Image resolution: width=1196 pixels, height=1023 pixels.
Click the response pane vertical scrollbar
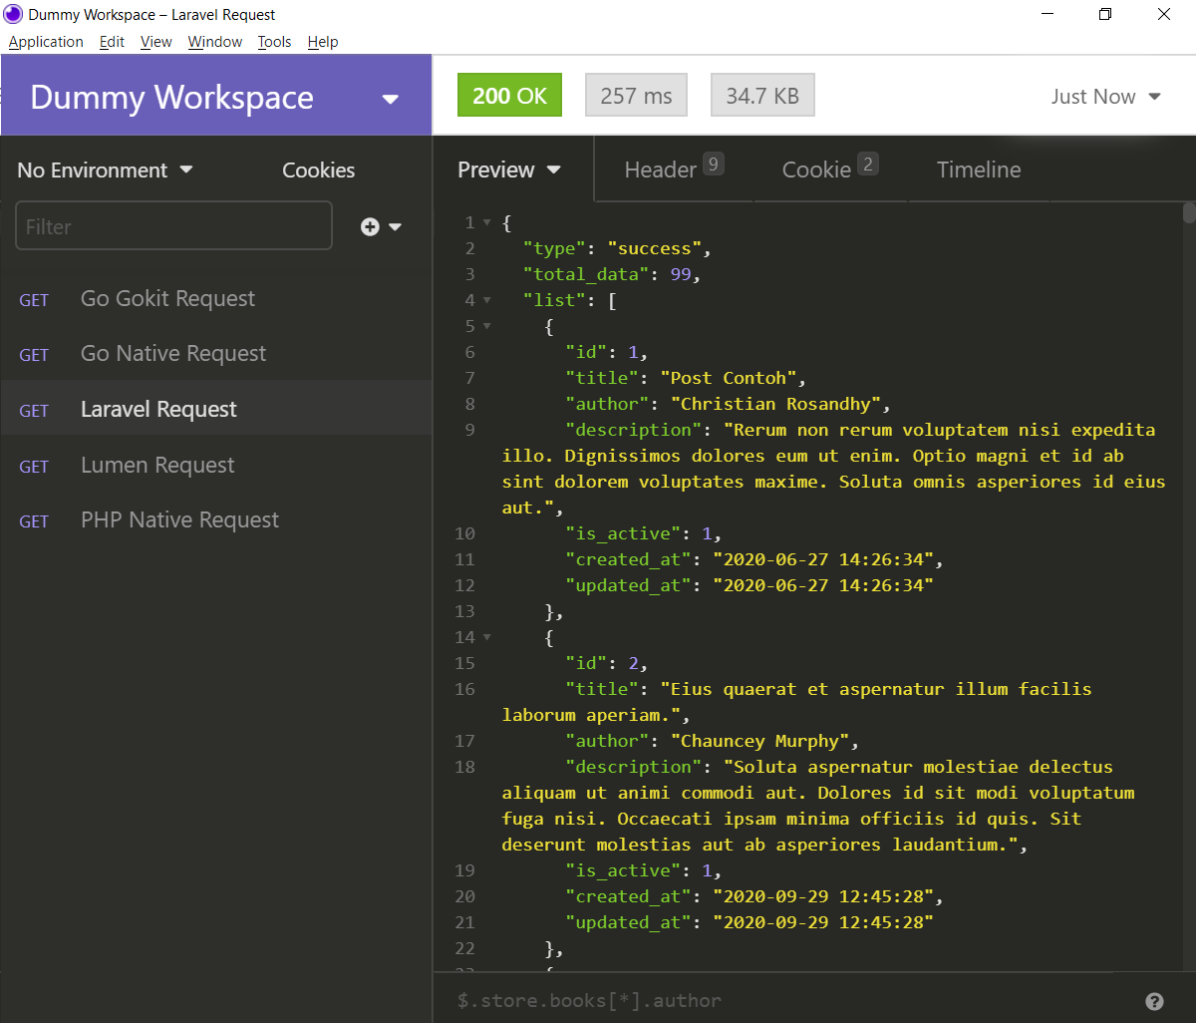(1188, 213)
